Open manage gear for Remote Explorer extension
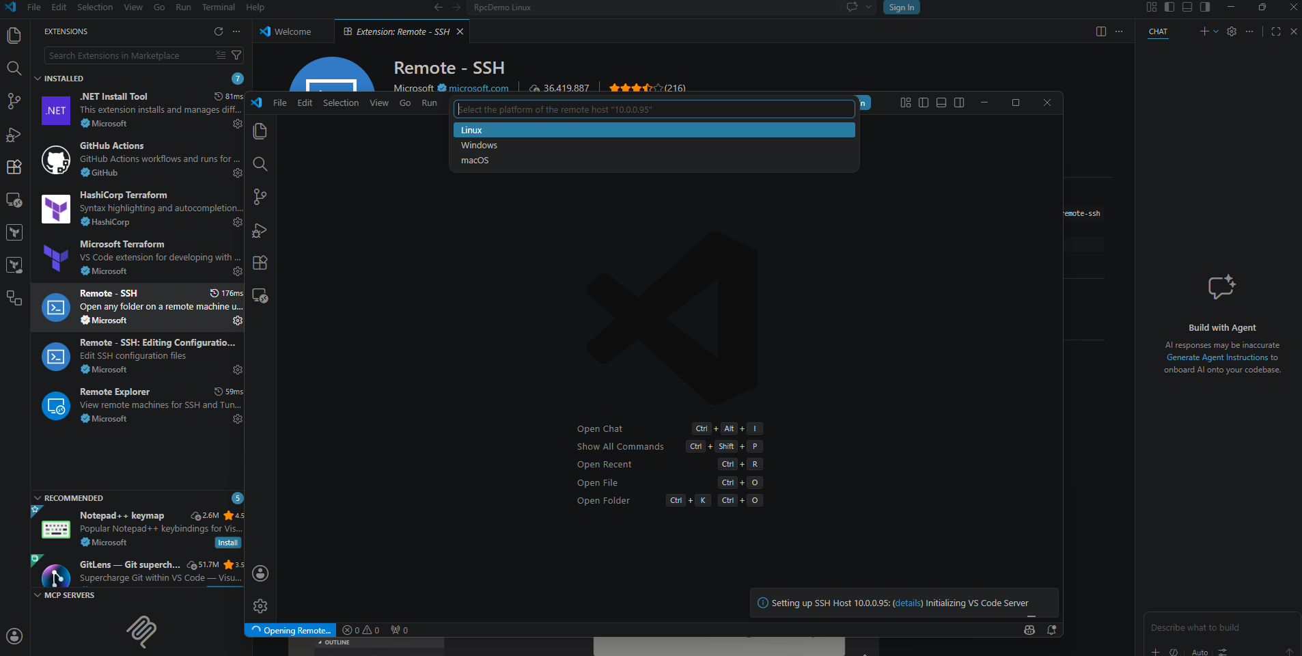The height and width of the screenshot is (656, 1302). [x=238, y=419]
